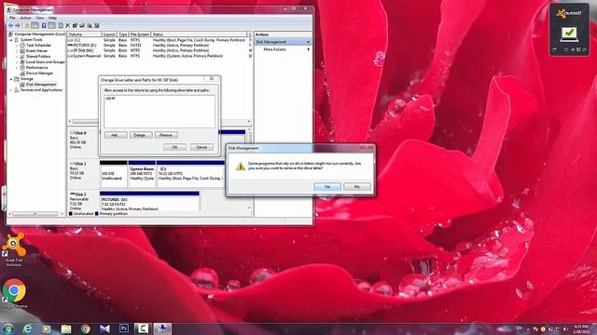Click the horizontal scrollbar under the volume list
The width and height of the screenshot is (597, 335).
click(160, 122)
